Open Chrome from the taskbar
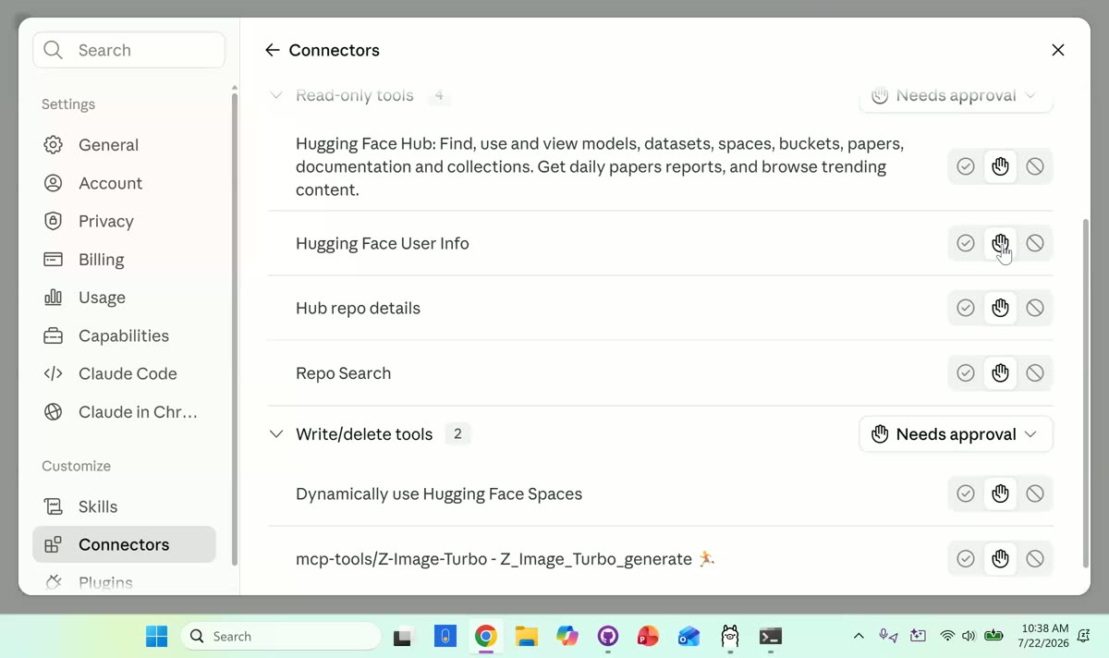Image resolution: width=1109 pixels, height=658 pixels. tap(486, 636)
